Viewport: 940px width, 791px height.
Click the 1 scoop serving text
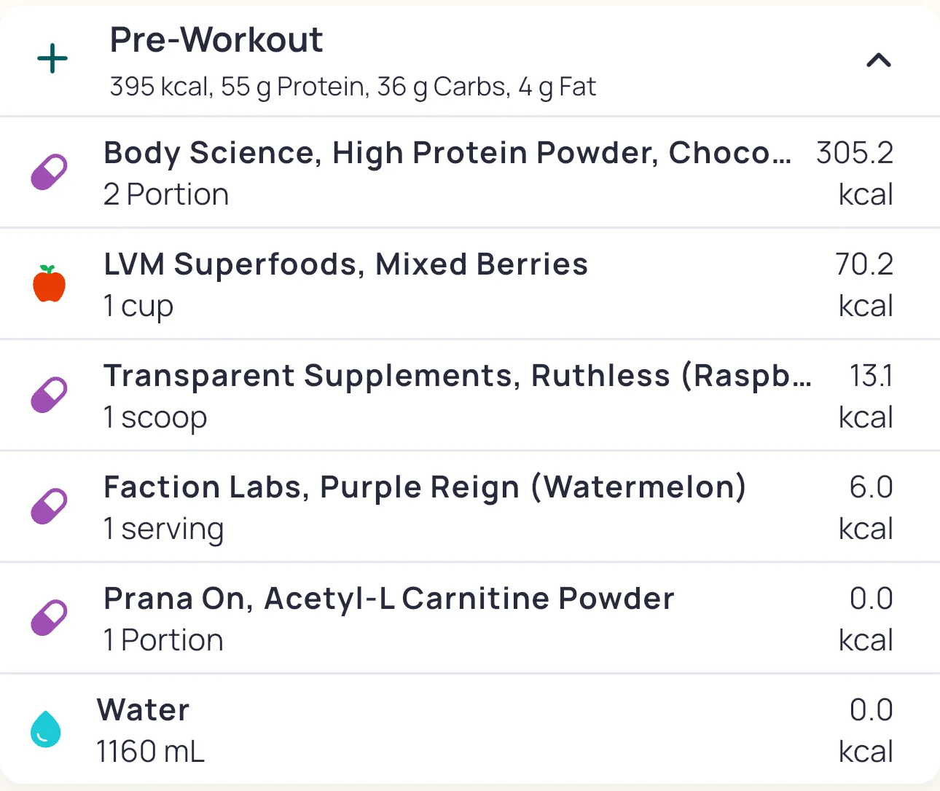(155, 417)
